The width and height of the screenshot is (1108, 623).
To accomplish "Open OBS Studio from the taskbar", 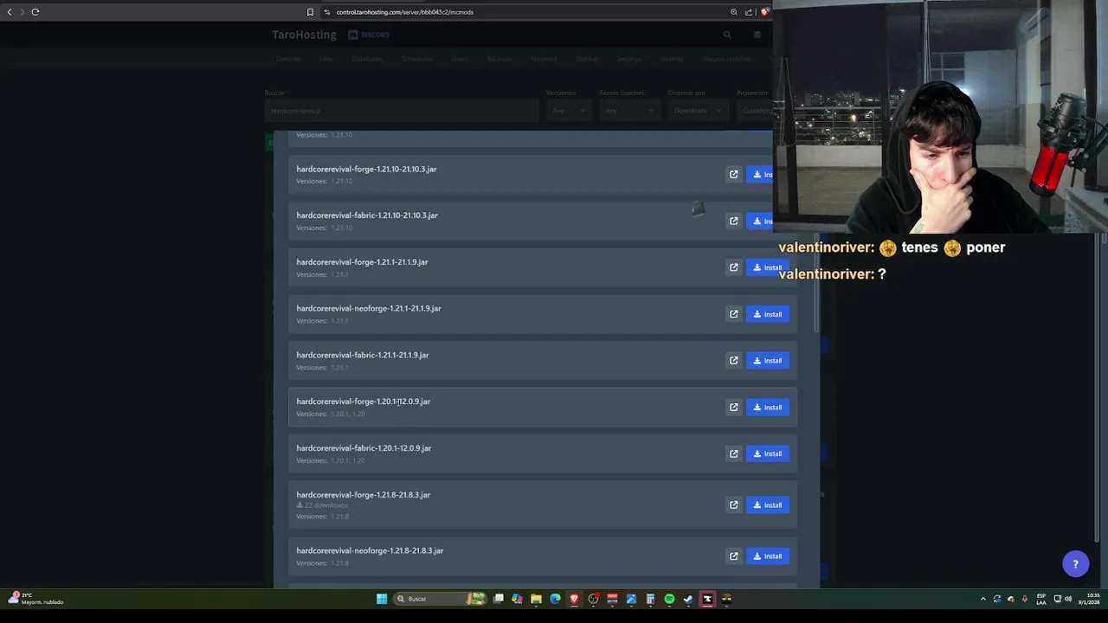I will click(593, 599).
